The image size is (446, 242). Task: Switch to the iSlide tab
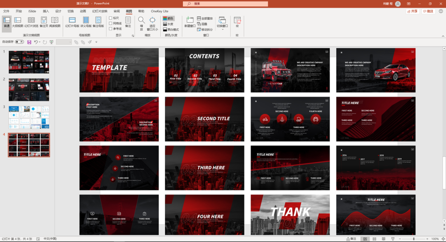click(32, 11)
